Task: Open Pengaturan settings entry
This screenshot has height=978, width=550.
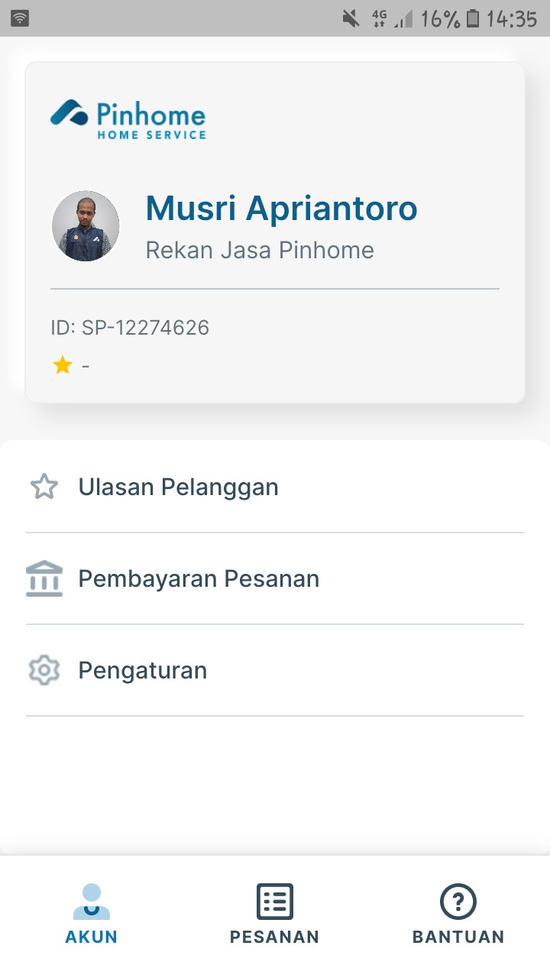Action: pos(143,670)
